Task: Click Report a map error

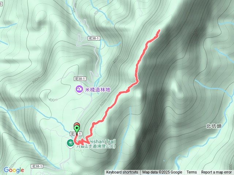Action: point(216,172)
